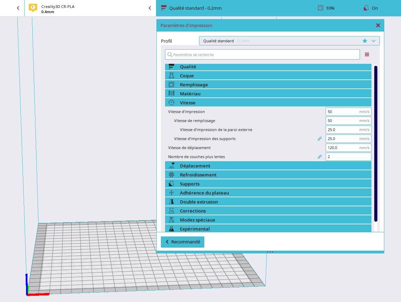This screenshot has width=401, height=302.
Task: Click the yellow extruder 1 material icon
Action: (33, 7)
